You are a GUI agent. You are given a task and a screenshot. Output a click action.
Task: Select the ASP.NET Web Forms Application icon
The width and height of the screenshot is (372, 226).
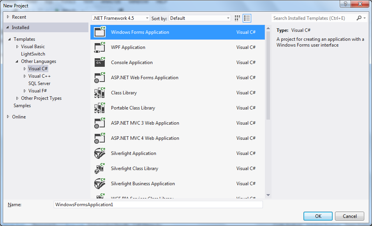pyautogui.click(x=100, y=77)
